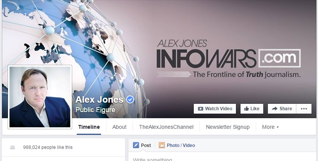Click the blue verified checkmark badge
Viewport: 318px width, 161px height.
tap(130, 100)
